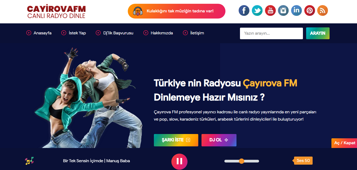Image resolution: width=357 pixels, height=170 pixels.
Task: Click the music notes icon in the player bar
Action: [29, 161]
